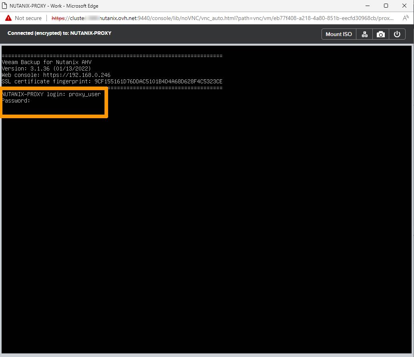Viewport: 414px width, 357px height.
Task: Click the Veeam Backup version banner text
Action: coord(46,62)
